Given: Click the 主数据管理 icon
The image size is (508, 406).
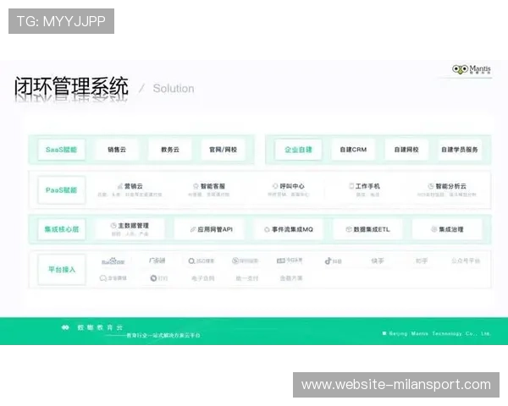Looking at the screenshot, I should (113, 225).
